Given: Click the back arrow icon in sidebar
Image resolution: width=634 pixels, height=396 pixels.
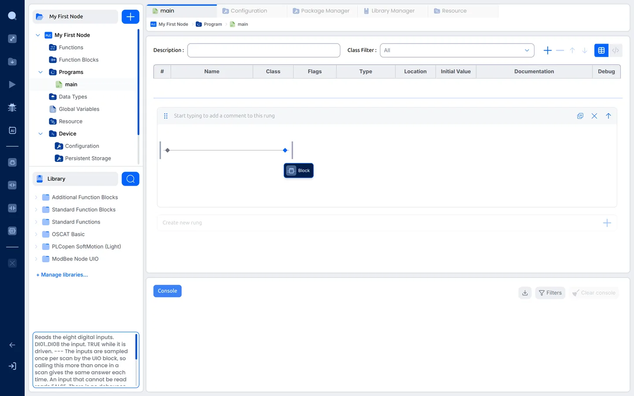Looking at the screenshot, I should tap(12, 345).
